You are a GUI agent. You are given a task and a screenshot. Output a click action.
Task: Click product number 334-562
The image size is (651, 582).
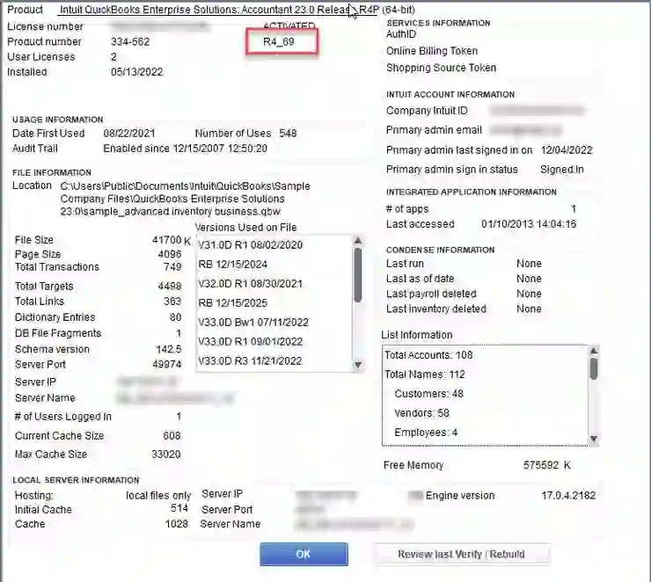click(x=130, y=42)
